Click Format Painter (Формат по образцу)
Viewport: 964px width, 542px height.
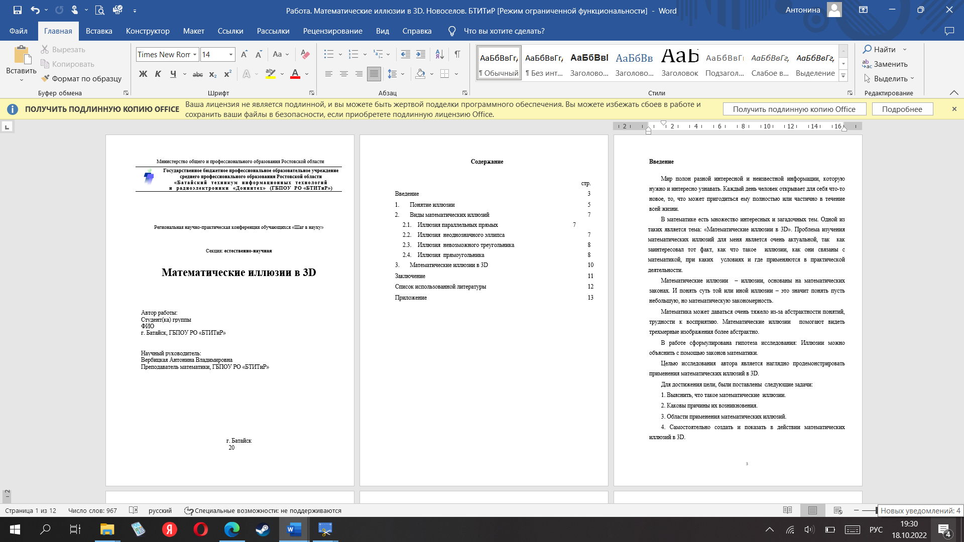coord(81,79)
